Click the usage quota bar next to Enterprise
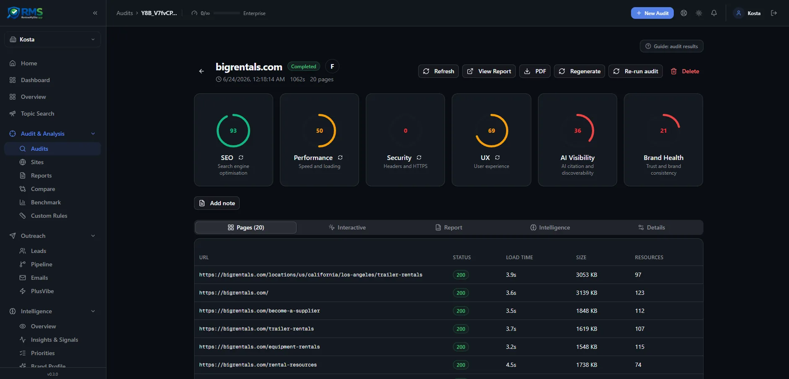The height and width of the screenshot is (379, 789). click(227, 13)
